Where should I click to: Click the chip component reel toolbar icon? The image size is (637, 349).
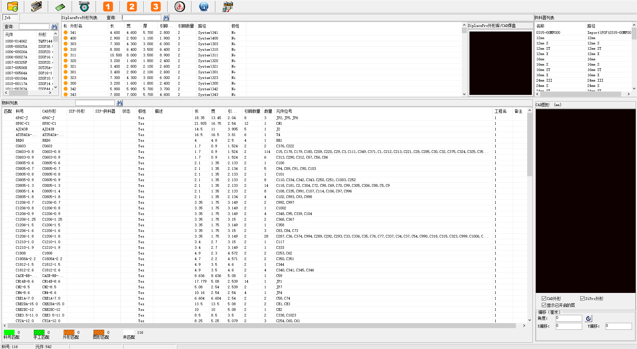(x=36, y=7)
